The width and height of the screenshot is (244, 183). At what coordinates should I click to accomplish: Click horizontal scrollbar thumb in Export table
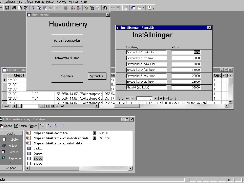point(127,106)
